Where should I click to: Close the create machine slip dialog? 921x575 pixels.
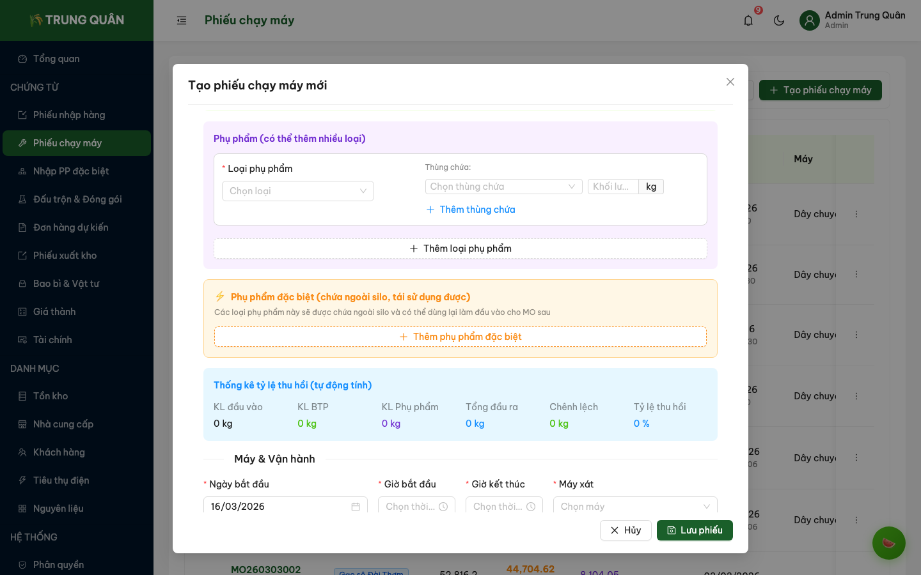point(730,82)
